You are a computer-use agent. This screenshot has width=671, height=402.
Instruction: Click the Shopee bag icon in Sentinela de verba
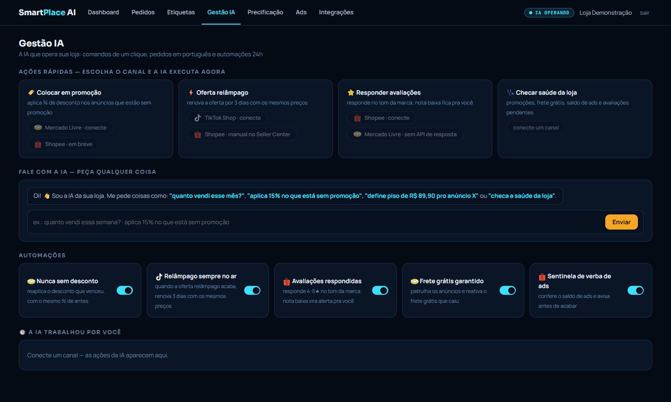pos(542,276)
